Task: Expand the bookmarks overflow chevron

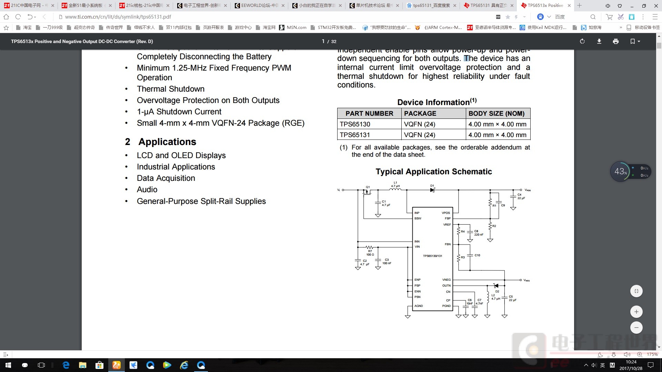Action: tap(621, 27)
